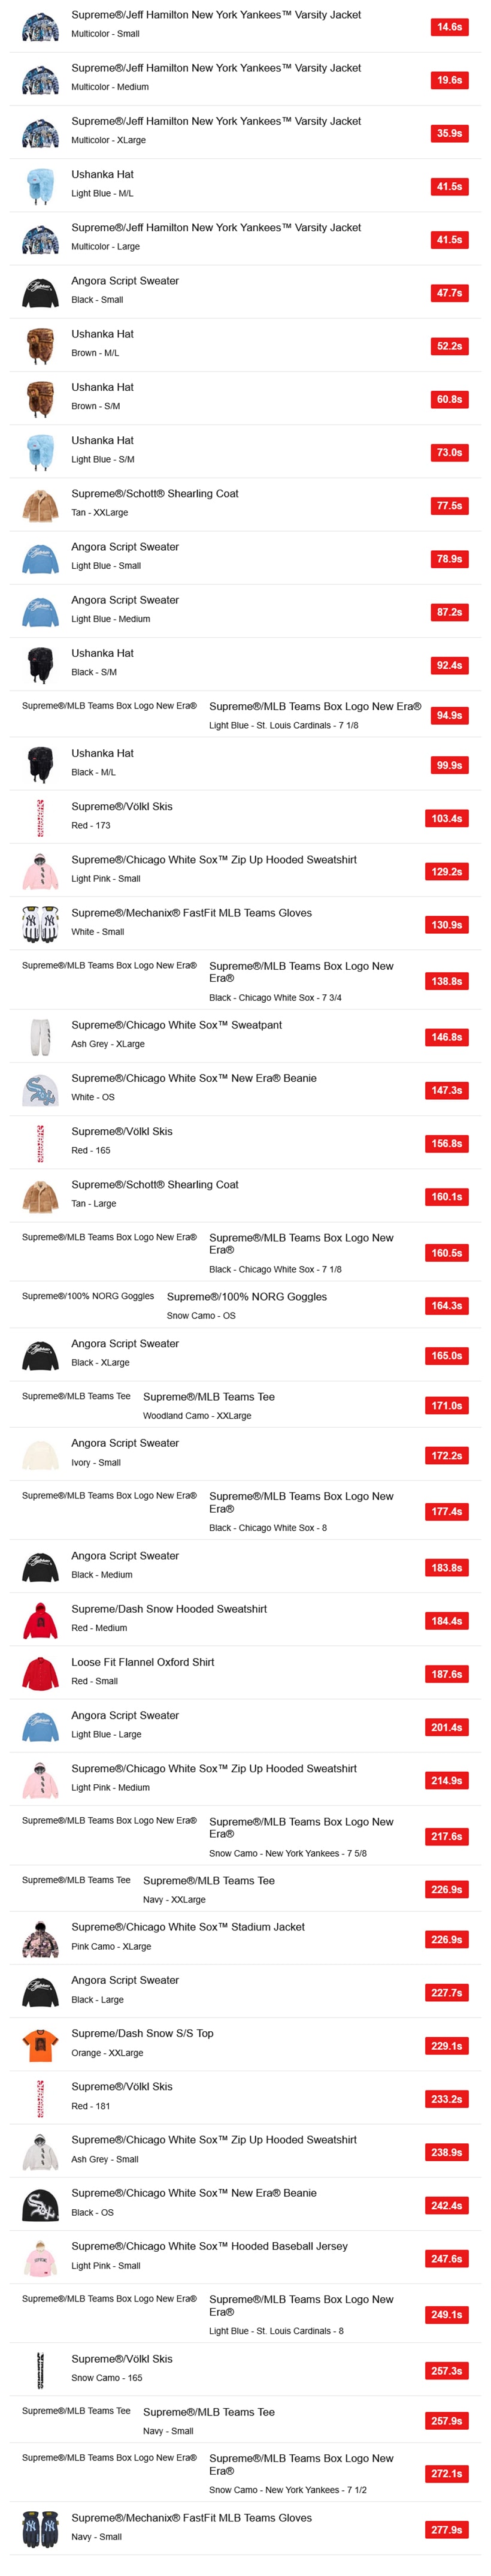Select the White Chicago White Sox Beanie thumbnail
This screenshot has height=2576, width=491.
pyautogui.click(x=40, y=1090)
